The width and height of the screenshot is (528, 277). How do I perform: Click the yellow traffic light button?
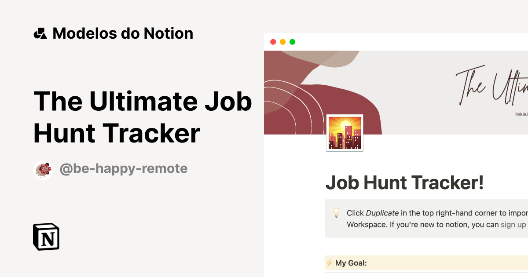click(x=283, y=41)
